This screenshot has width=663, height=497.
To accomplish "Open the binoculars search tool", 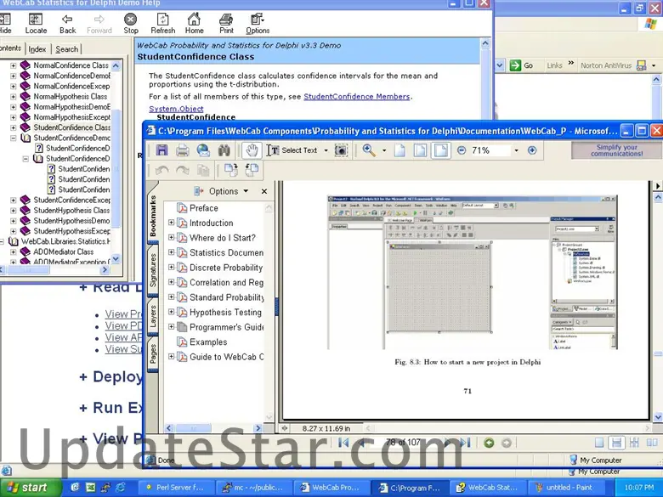I will tap(224, 150).
